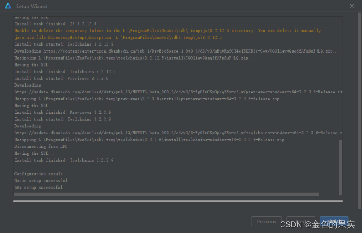Click 'Configuration result:' line
This screenshot has width=362, height=233.
click(40, 174)
